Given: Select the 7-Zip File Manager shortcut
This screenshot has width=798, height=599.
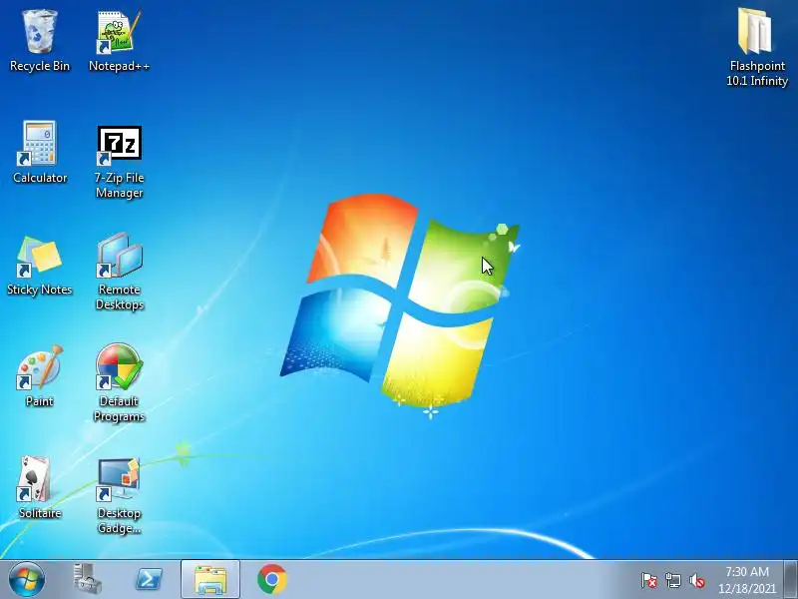Looking at the screenshot, I should [x=119, y=161].
